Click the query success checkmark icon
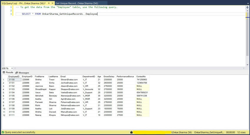This screenshot has width=250, height=135. (x=3, y=132)
